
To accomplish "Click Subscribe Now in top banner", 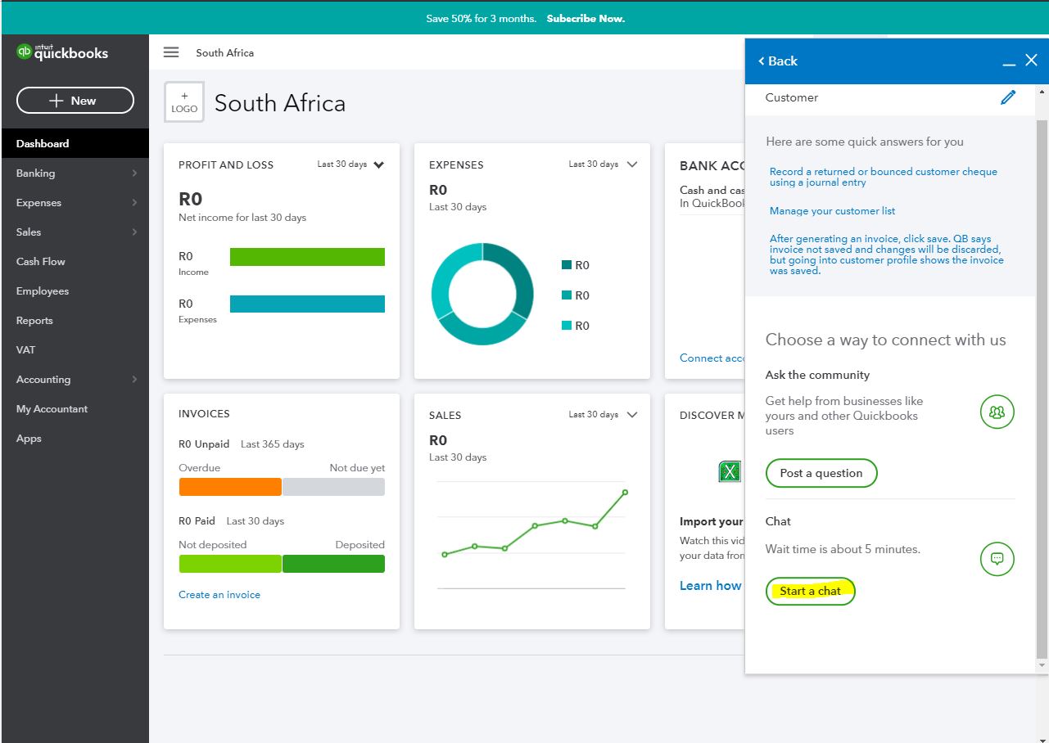I will (x=586, y=18).
